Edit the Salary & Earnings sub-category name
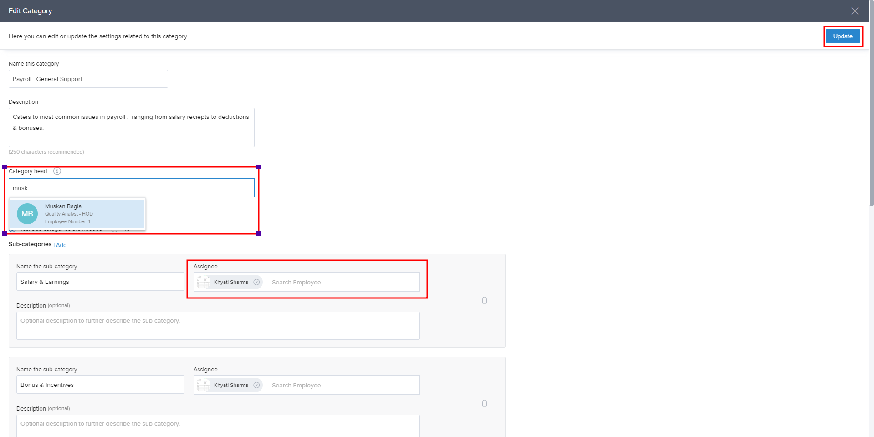The height and width of the screenshot is (437, 874). pyautogui.click(x=100, y=282)
